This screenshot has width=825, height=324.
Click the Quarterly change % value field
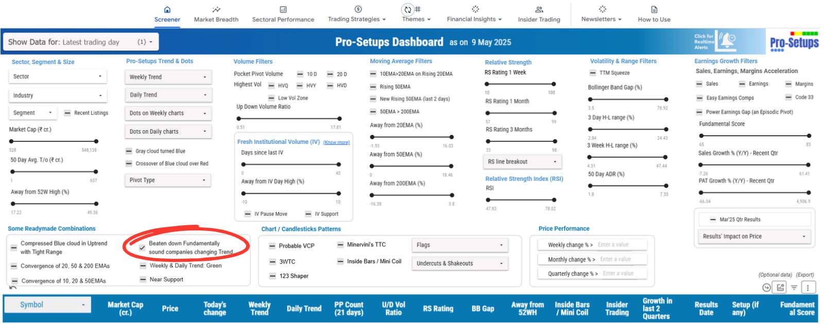[623, 274]
